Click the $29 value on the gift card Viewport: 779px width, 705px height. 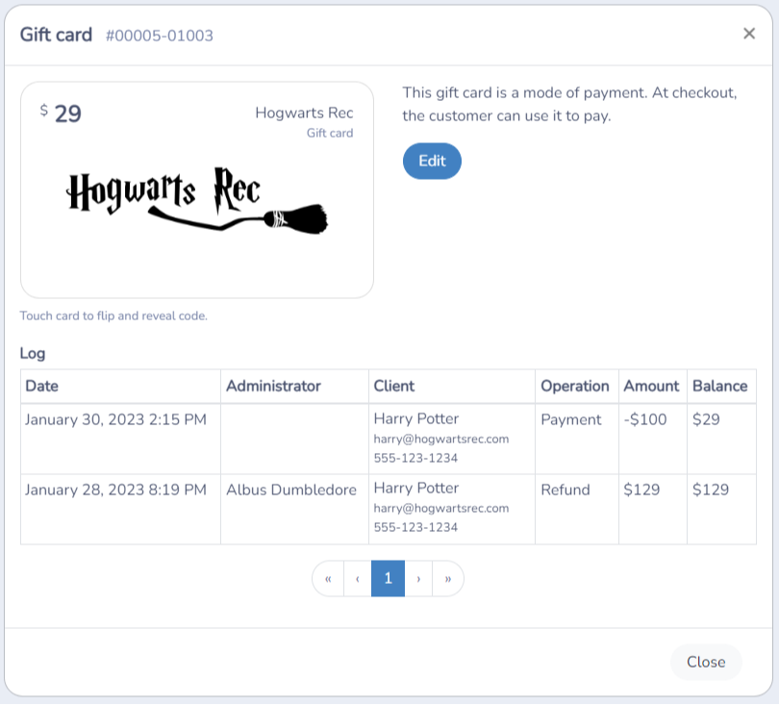coord(61,113)
